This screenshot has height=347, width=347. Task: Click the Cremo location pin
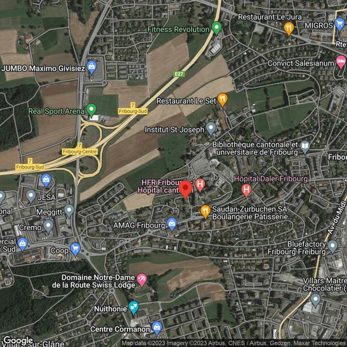click(x=48, y=226)
